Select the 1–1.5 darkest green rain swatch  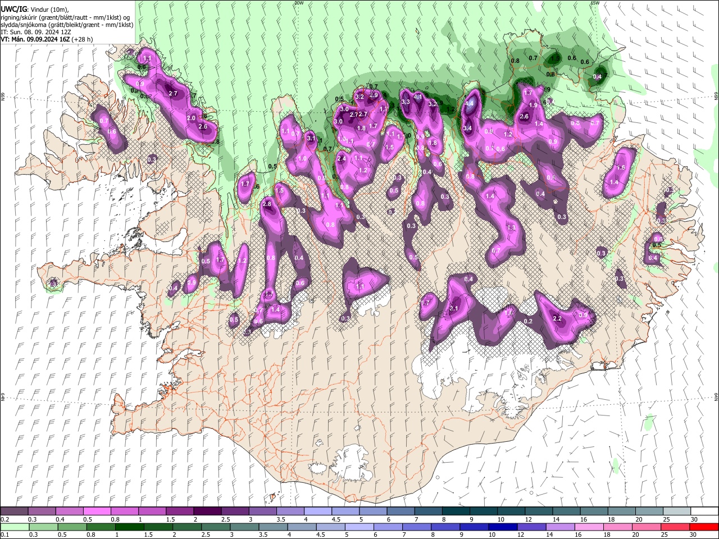tap(130, 527)
